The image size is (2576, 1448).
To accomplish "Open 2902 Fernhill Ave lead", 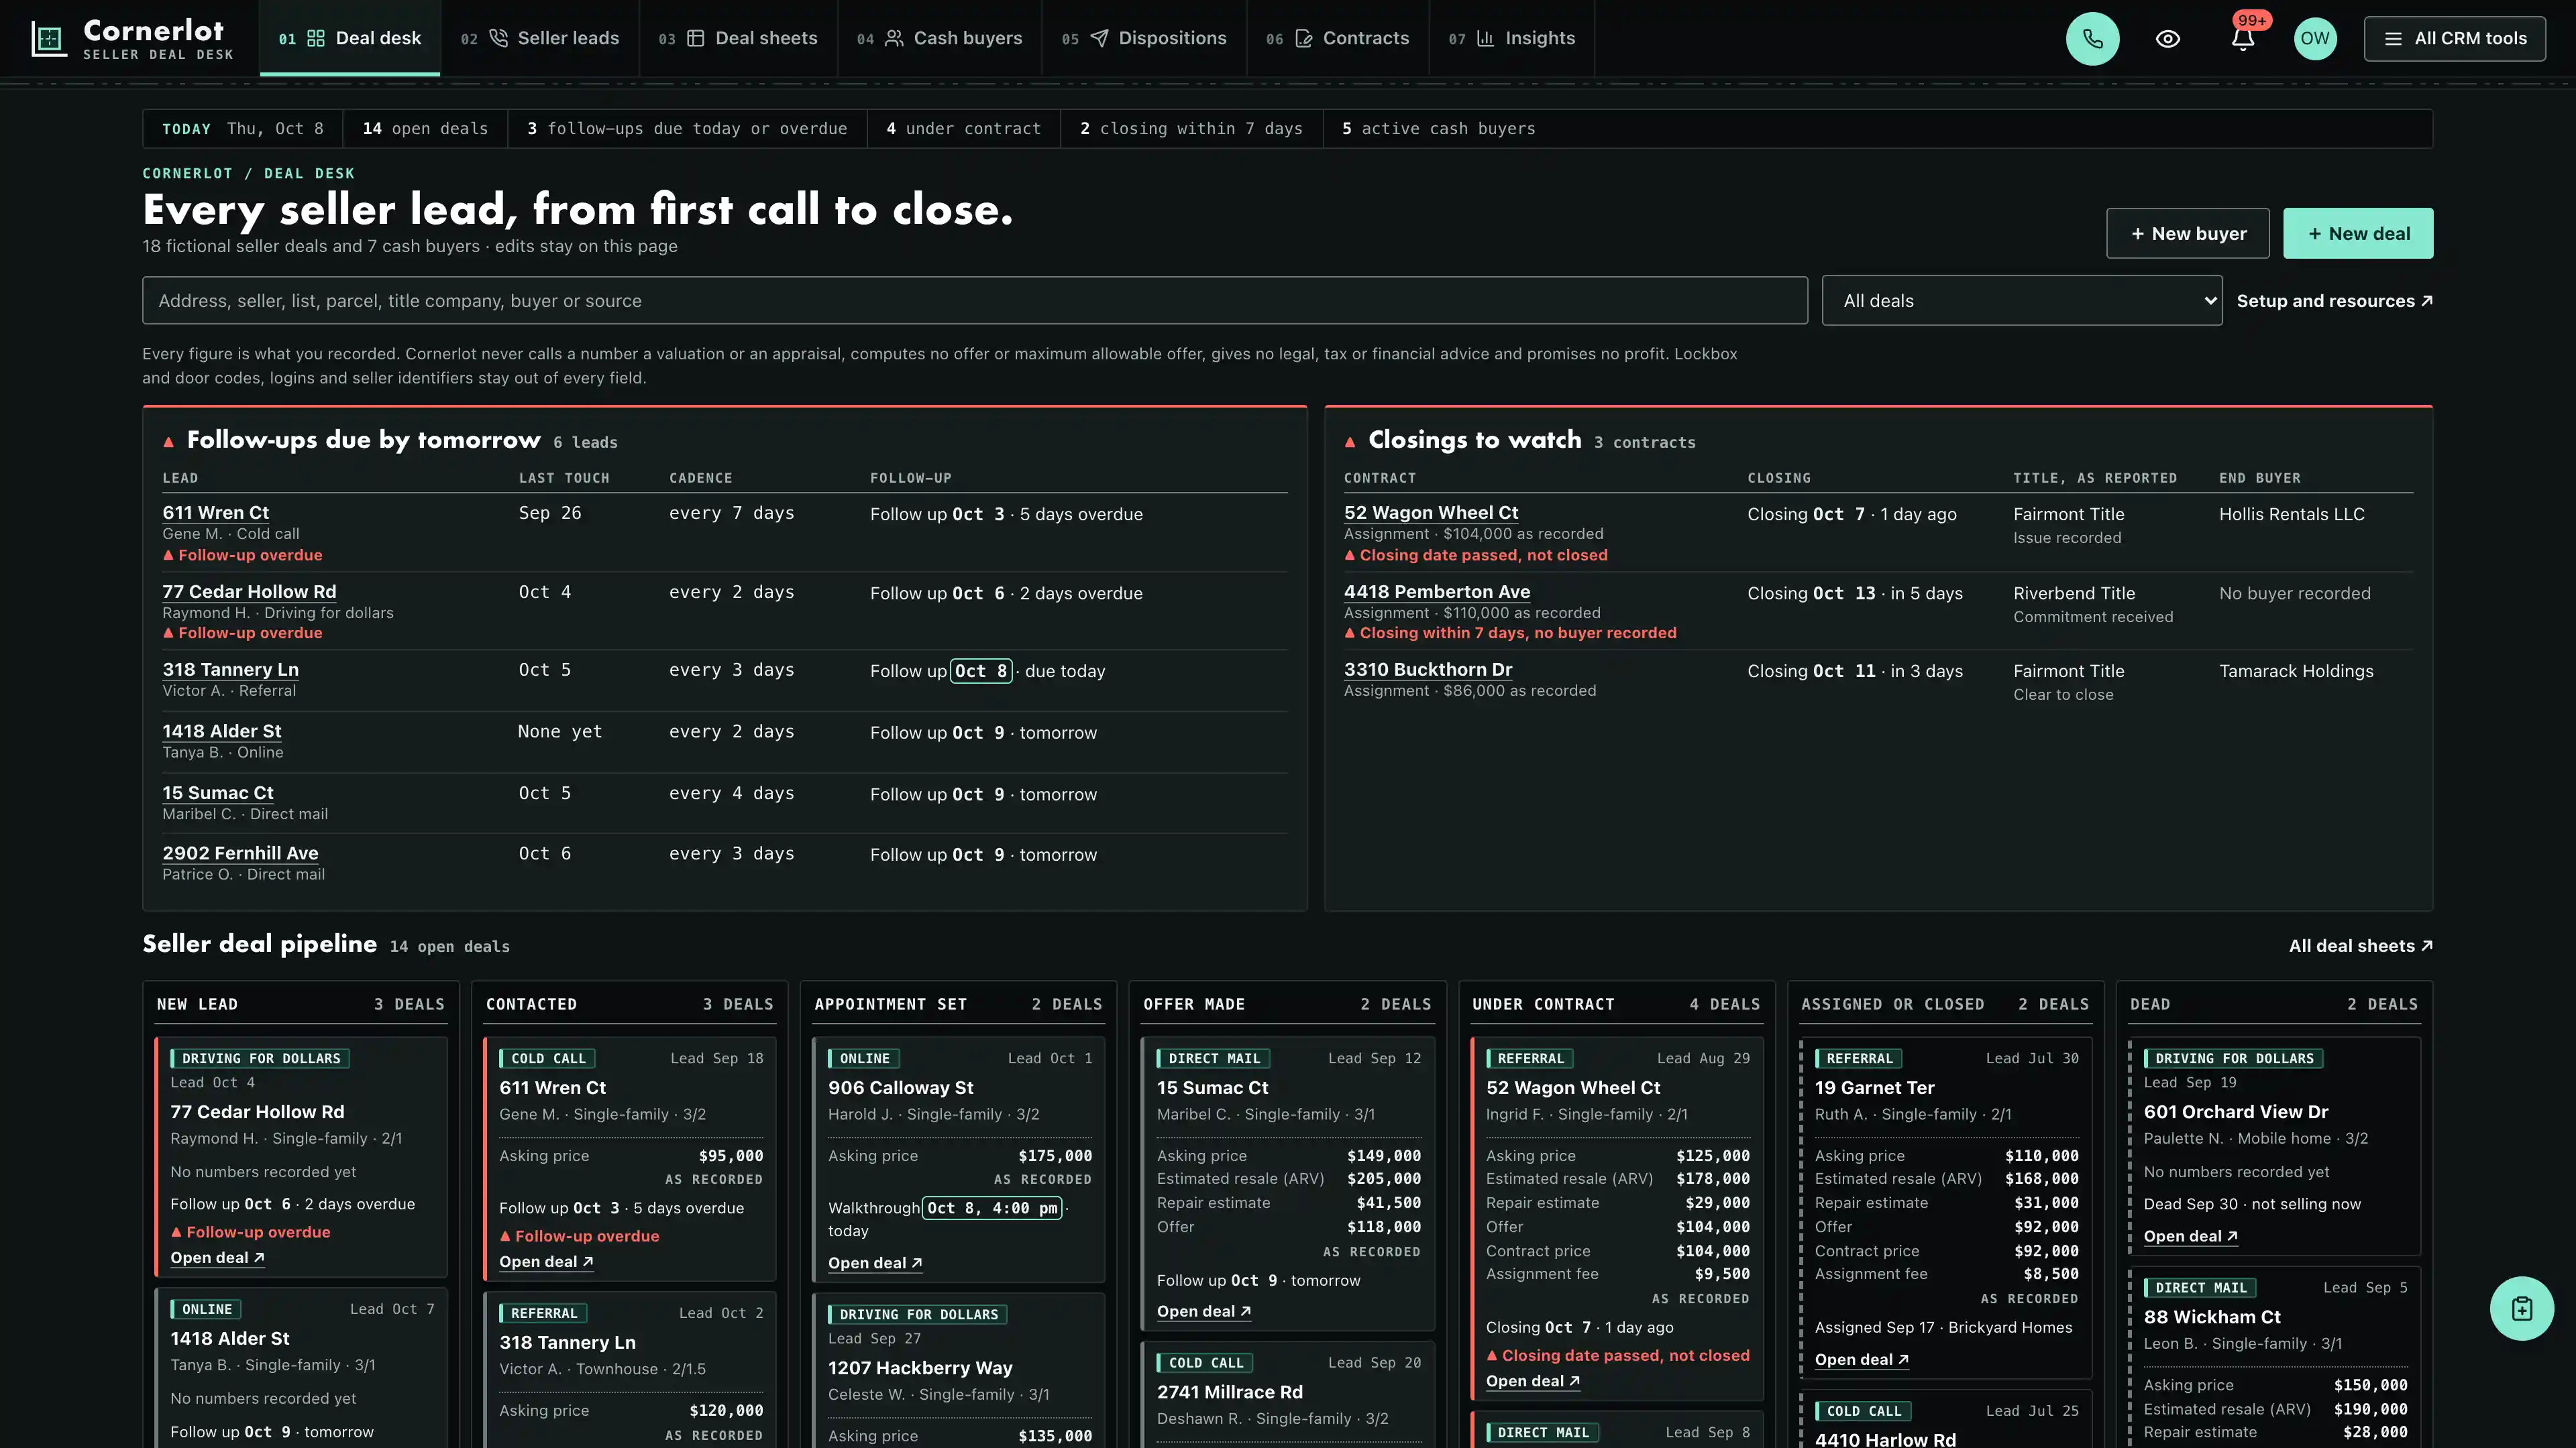I will pyautogui.click(x=240, y=853).
